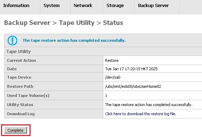Image resolution: width=202 pixels, height=137 pixels.
Task: Go to the Storage tab
Action: [115, 6]
